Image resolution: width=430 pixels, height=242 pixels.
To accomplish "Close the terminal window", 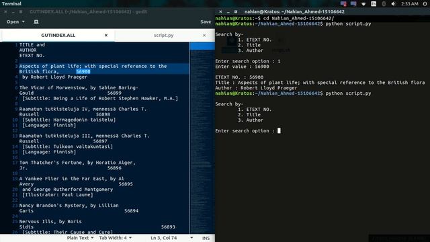I will pos(220,12).
